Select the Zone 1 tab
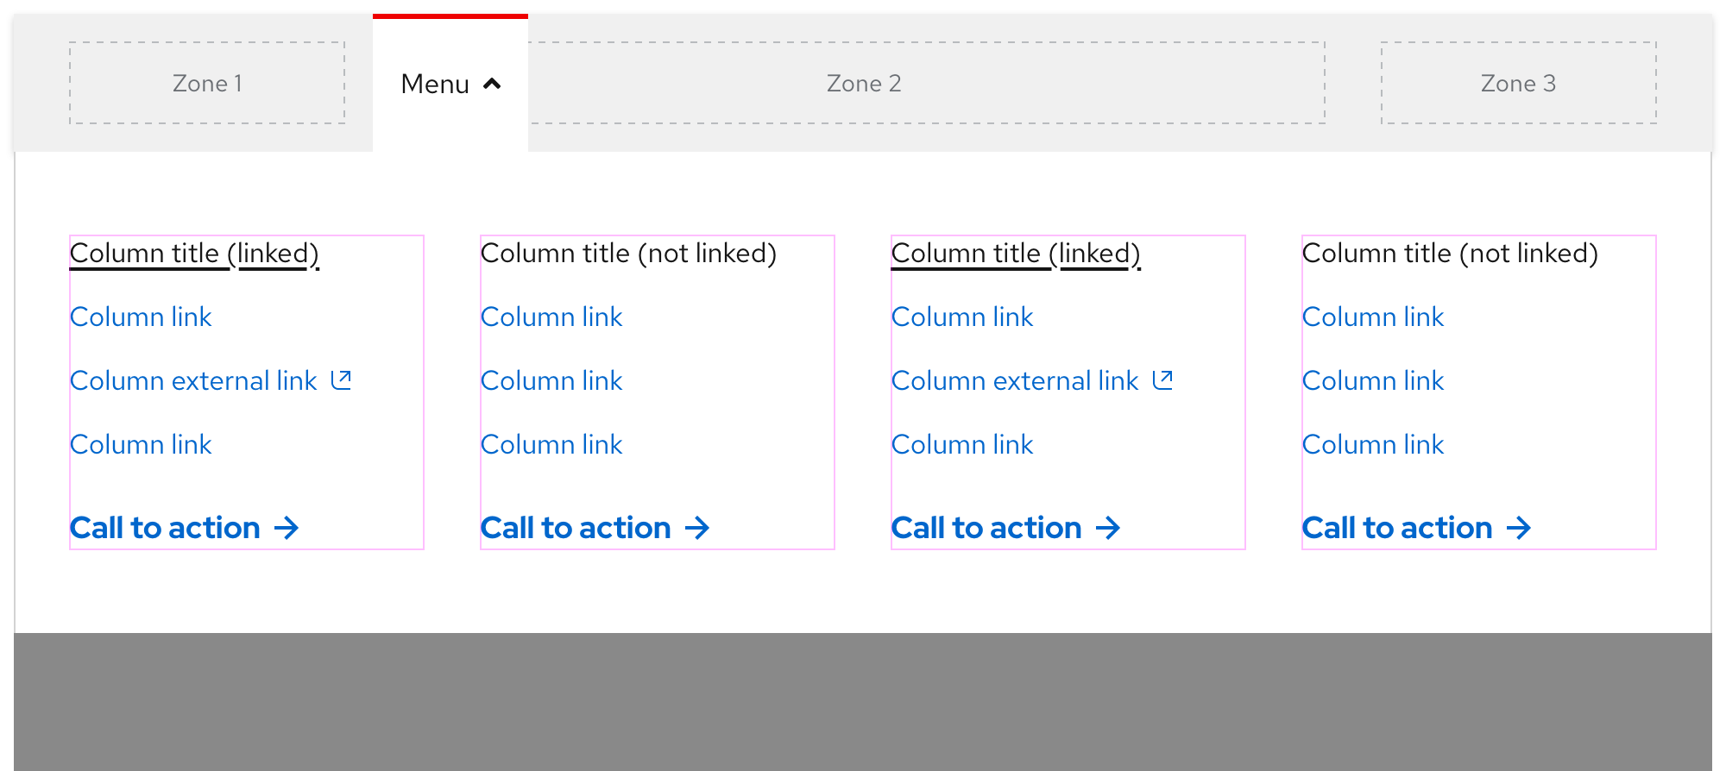Screen dimensions: 1726x771 click(207, 83)
